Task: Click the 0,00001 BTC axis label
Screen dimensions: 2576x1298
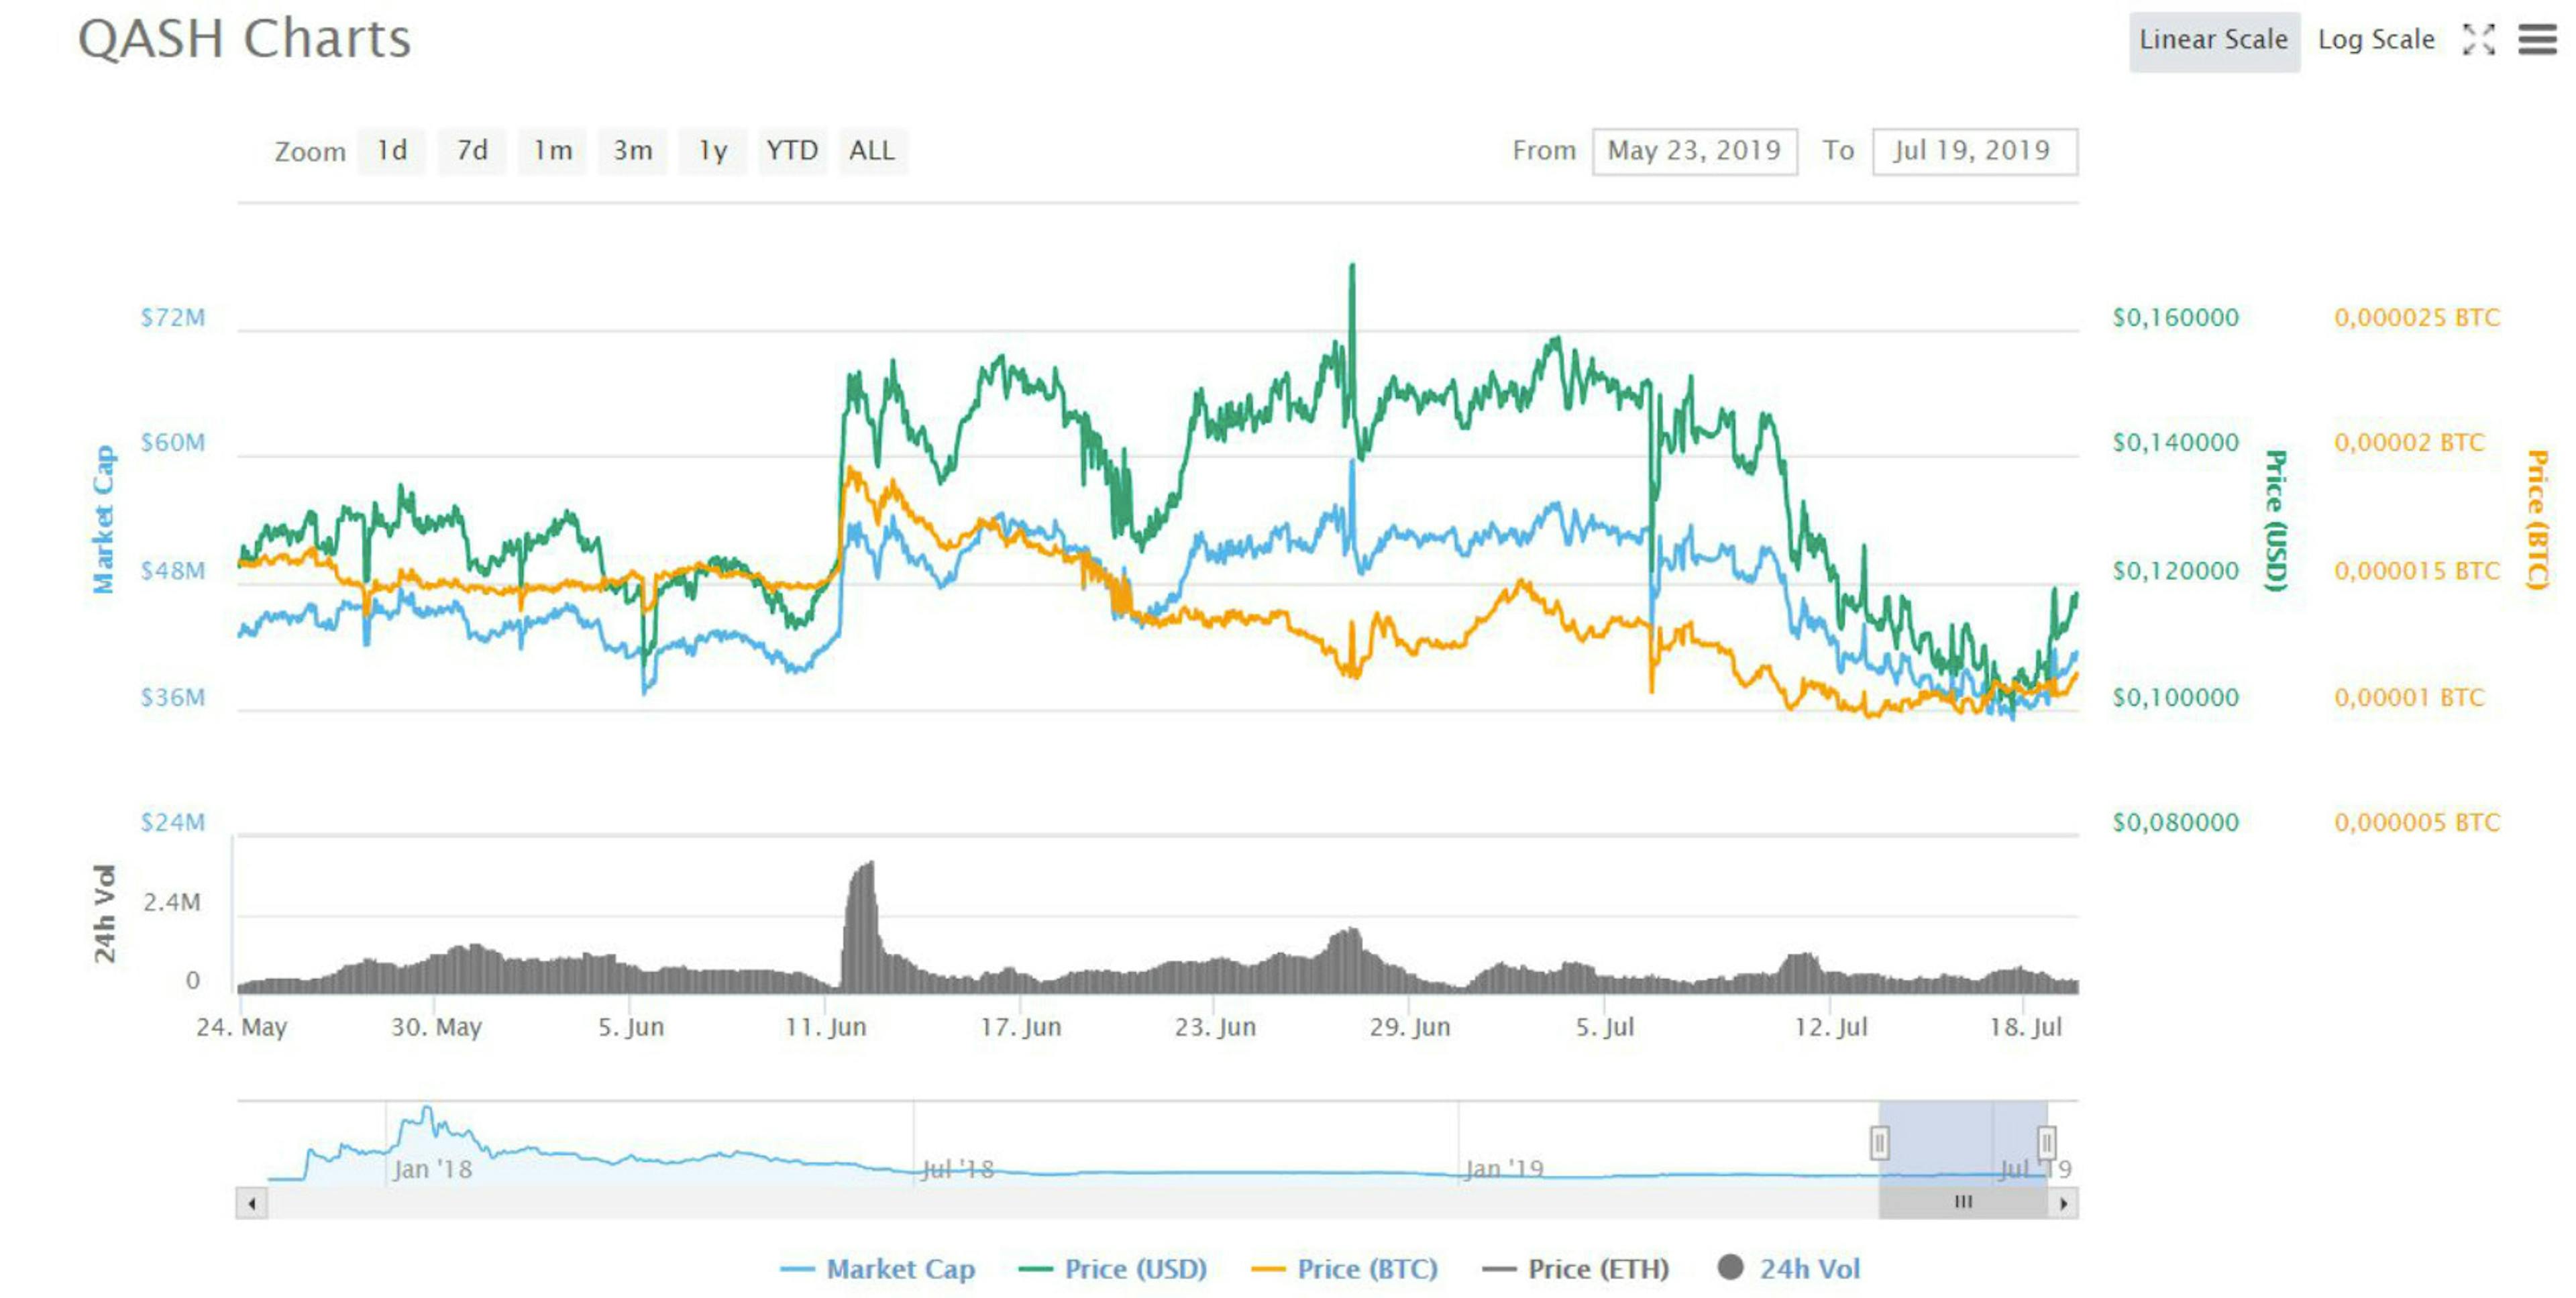Action: click(x=2409, y=697)
